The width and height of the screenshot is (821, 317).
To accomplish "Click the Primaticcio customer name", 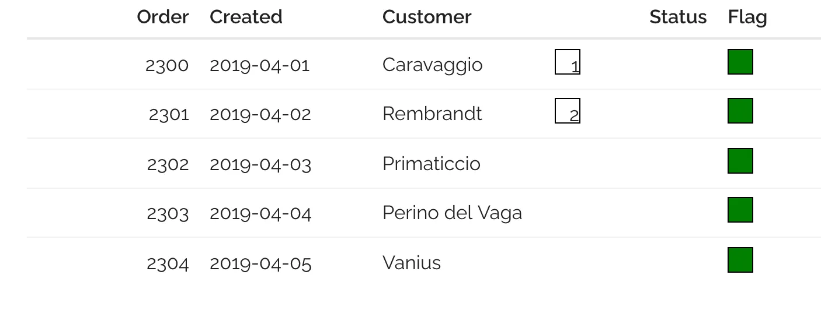I will 431,164.
